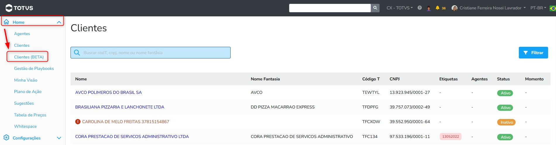Screen dimensions: 556x145
Task: Collapse the Home menu chevron
Action: click(59, 22)
